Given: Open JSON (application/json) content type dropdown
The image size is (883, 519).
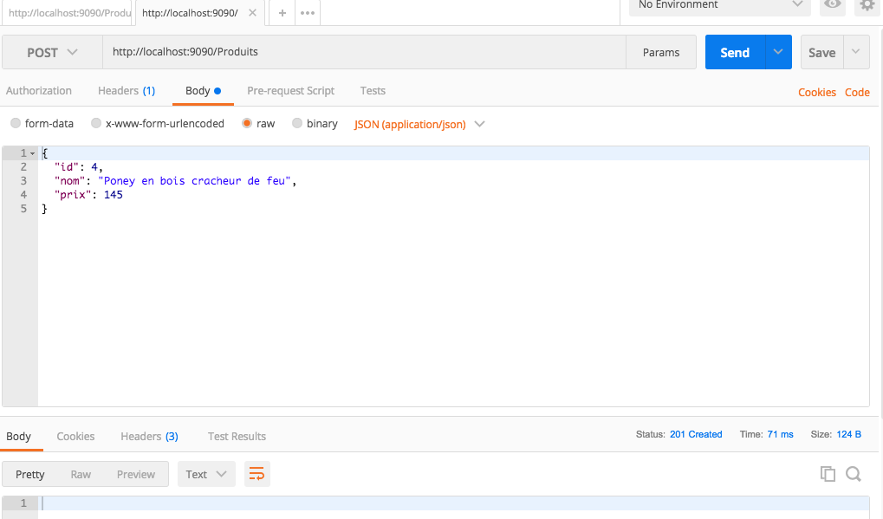Looking at the screenshot, I should (x=419, y=124).
